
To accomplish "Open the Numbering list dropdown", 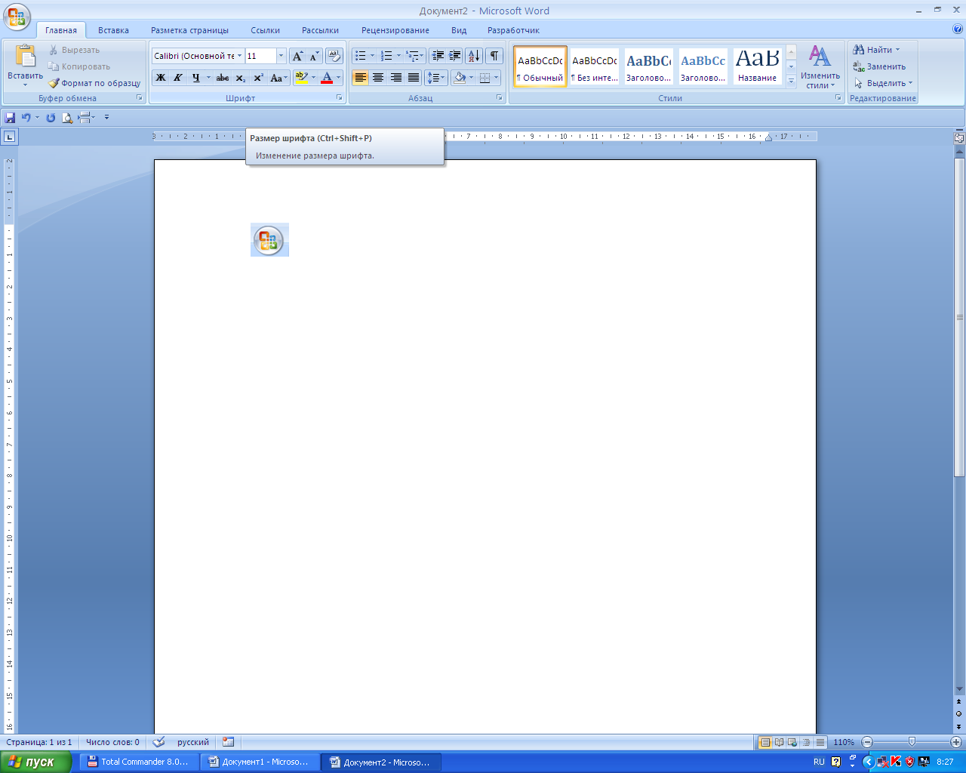I will tap(398, 56).
